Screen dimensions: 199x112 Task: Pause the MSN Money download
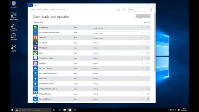pos(143,27)
